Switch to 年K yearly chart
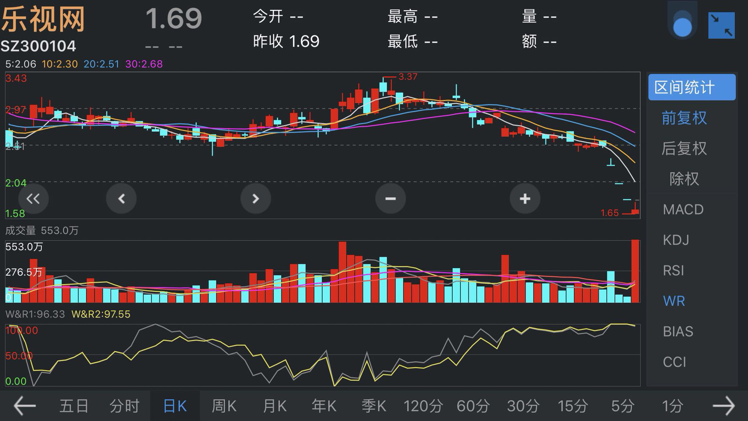Screen dimensions: 748x421 click(324, 406)
